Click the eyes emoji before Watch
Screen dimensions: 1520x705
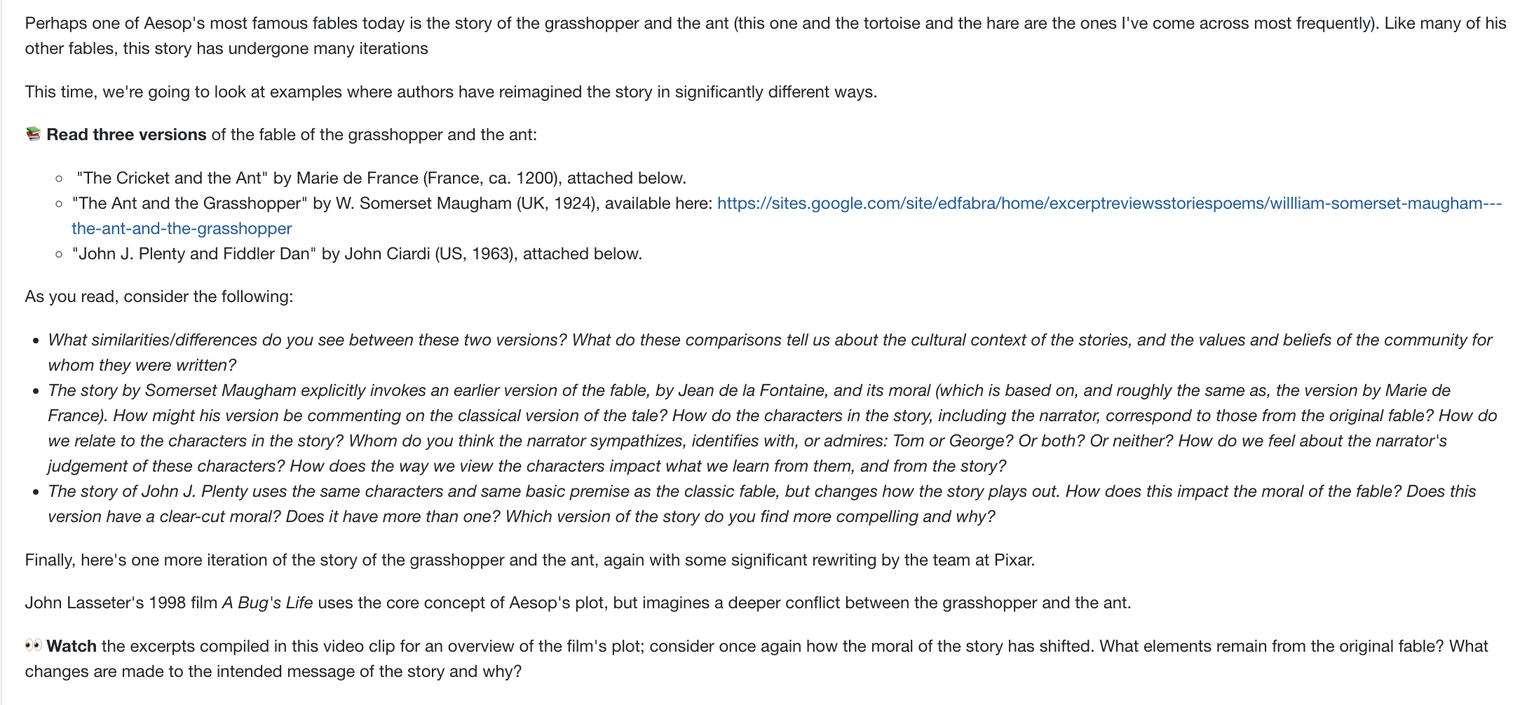33,645
